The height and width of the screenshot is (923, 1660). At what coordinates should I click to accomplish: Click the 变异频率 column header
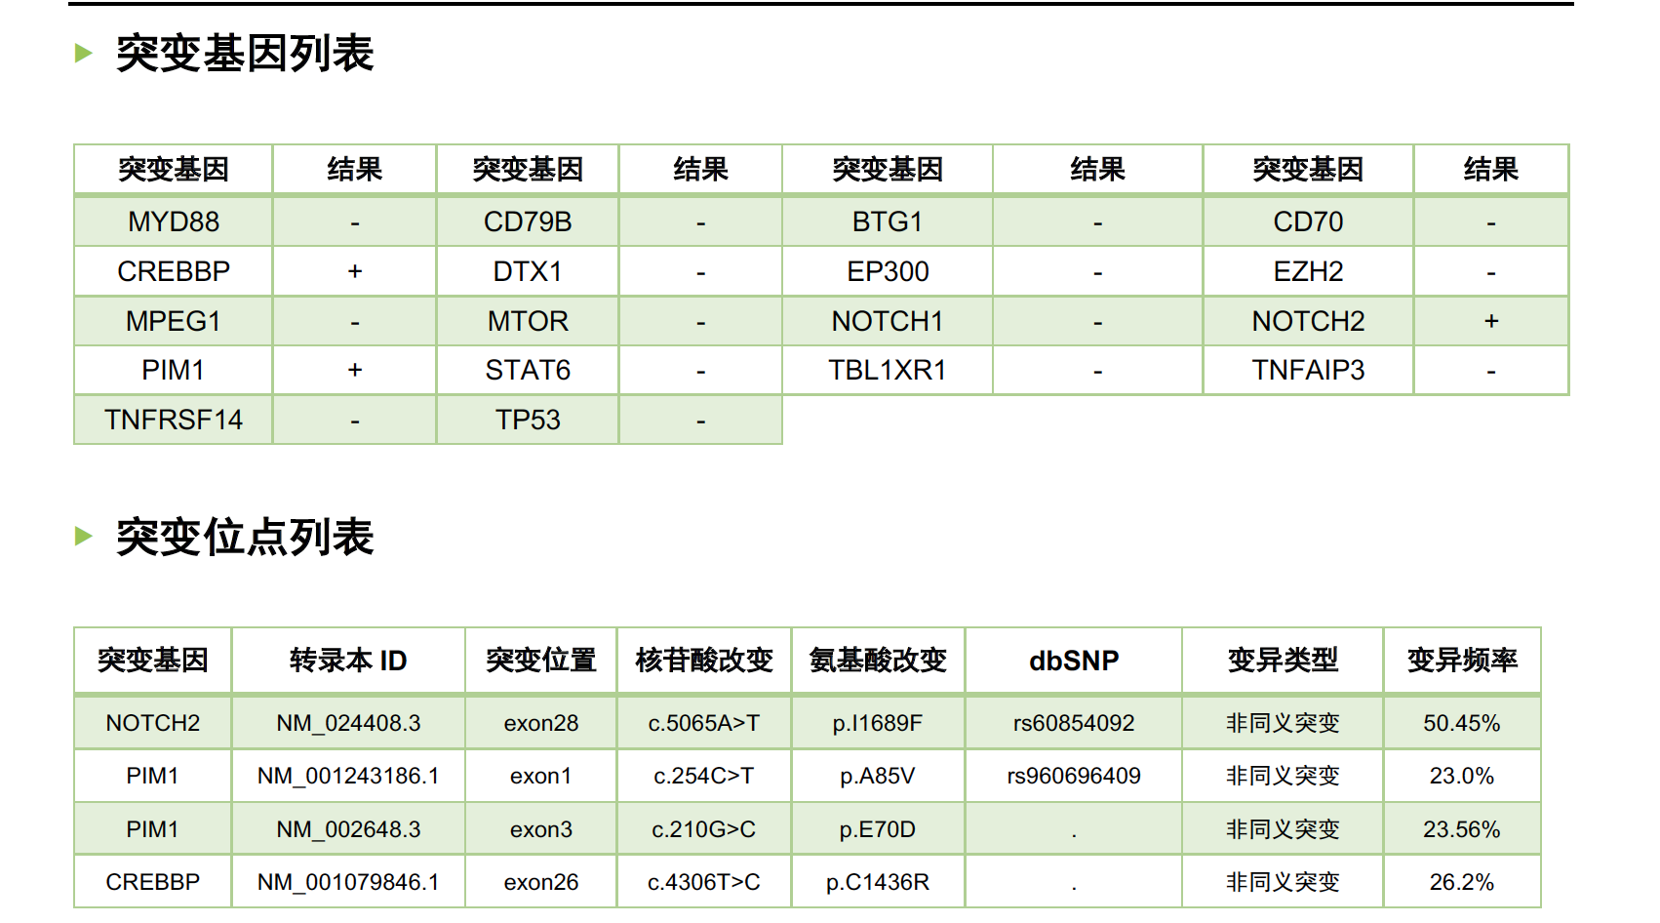1462,661
